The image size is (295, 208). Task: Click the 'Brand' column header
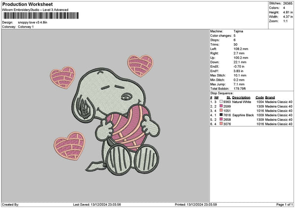tap(270, 98)
